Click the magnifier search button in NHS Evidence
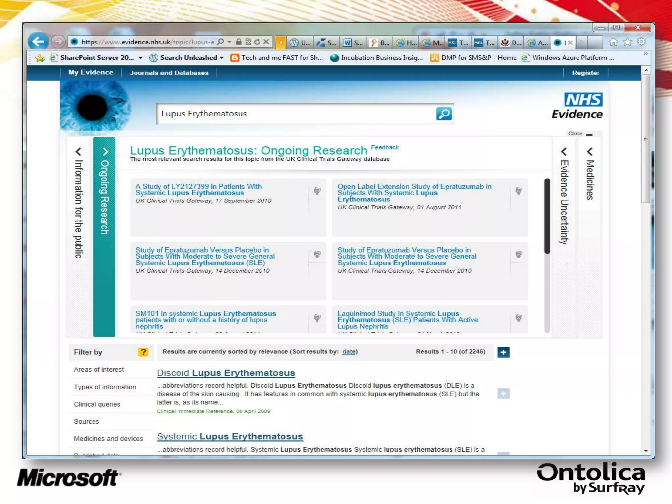 444,114
